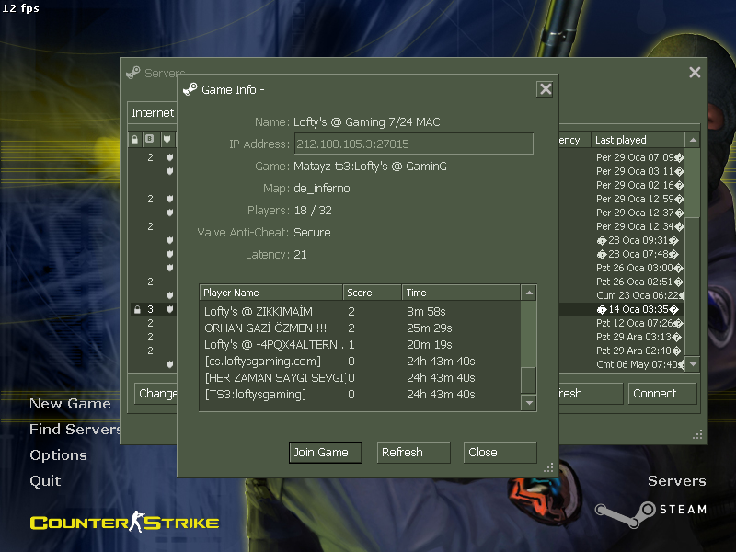Select server row Pzt 12 Oca 07:26
The width and height of the screenshot is (736, 552).
tap(639, 323)
